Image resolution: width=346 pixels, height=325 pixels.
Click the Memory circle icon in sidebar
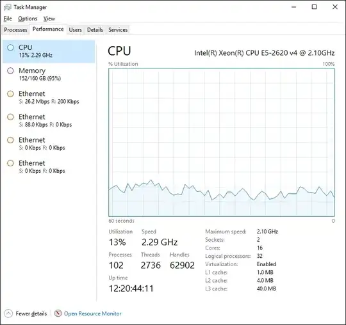pyautogui.click(x=10, y=71)
